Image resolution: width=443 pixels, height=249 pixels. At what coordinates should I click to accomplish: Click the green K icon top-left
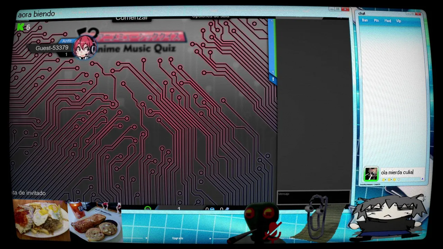pyautogui.click(x=21, y=27)
